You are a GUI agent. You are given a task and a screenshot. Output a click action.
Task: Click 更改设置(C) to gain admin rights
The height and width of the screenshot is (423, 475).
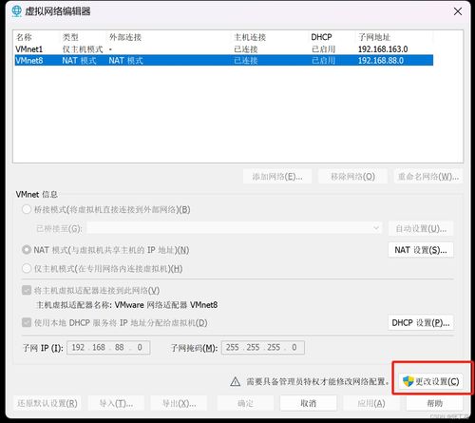click(431, 381)
